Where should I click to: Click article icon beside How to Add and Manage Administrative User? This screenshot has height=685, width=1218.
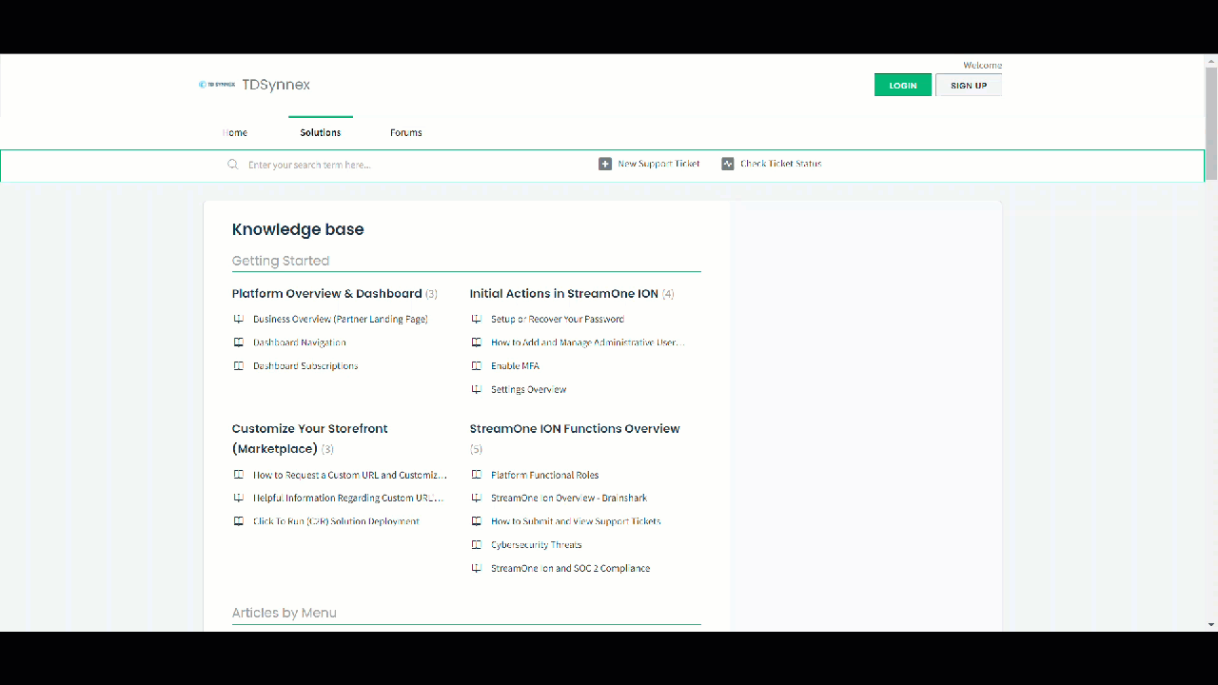(477, 342)
